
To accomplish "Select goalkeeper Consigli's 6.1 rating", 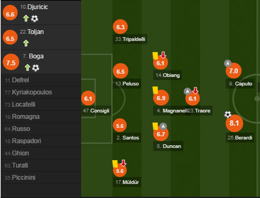I will click(88, 99).
